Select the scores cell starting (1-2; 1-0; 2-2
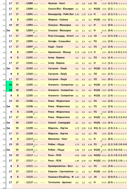Screen dimensions: 127x189 click(x=117, y=155)
